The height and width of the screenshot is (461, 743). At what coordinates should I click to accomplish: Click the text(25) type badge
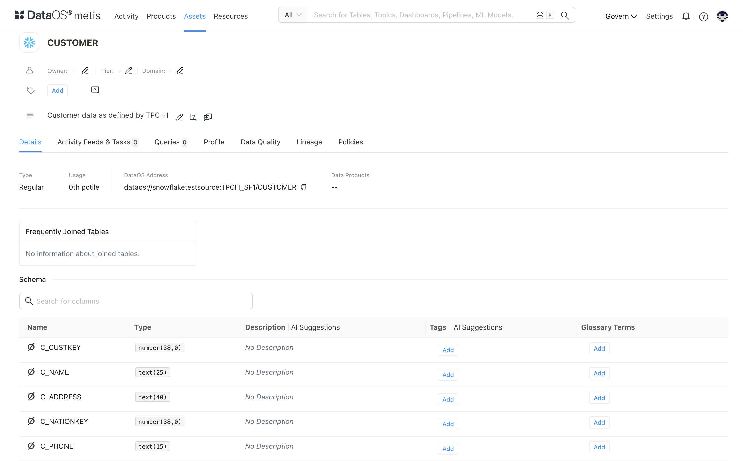[152, 372]
